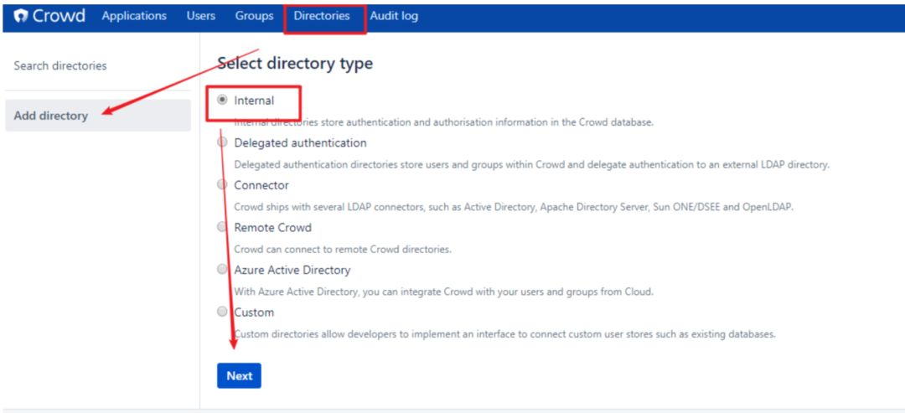Open the Directories menu
This screenshot has width=905, height=413.
[322, 16]
